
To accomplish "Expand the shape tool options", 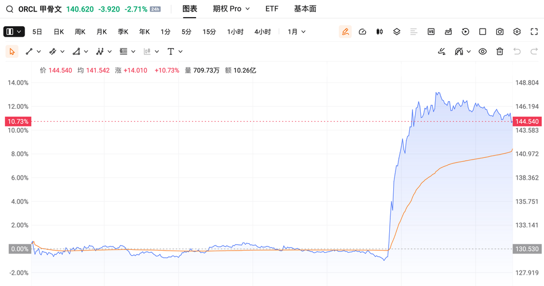I will click(x=86, y=51).
